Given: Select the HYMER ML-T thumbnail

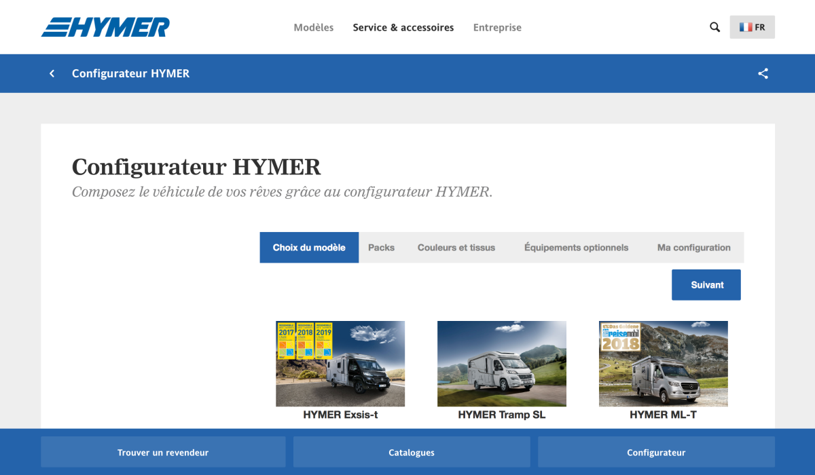Looking at the screenshot, I should (x=664, y=364).
